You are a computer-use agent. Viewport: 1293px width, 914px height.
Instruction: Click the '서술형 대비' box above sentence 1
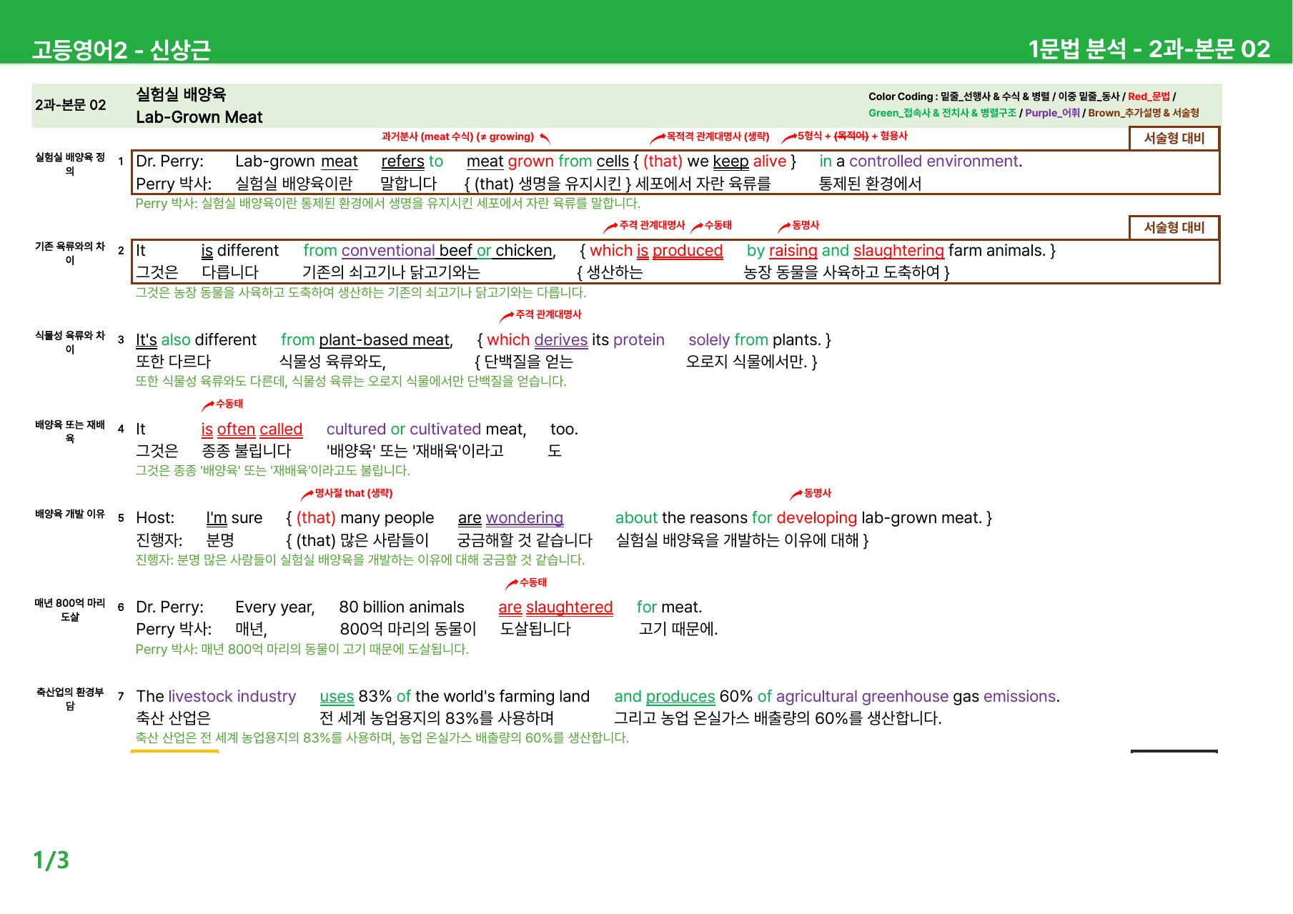[1174, 138]
